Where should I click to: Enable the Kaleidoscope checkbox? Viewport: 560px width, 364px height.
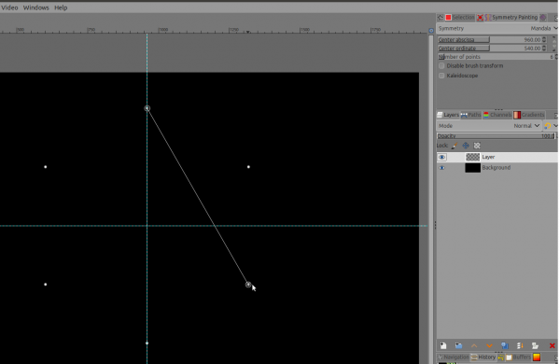click(x=441, y=76)
